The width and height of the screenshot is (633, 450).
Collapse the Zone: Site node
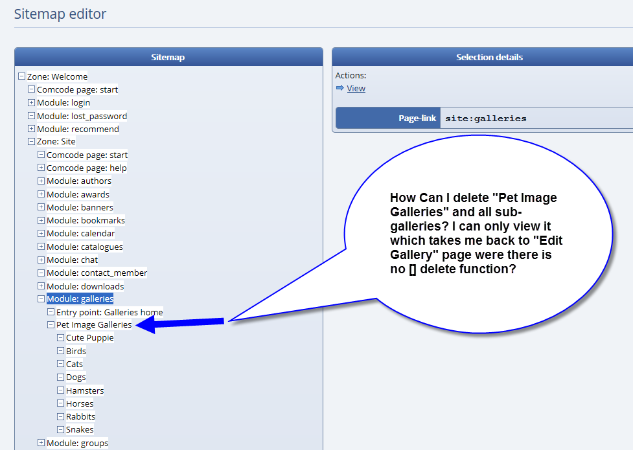(x=32, y=142)
